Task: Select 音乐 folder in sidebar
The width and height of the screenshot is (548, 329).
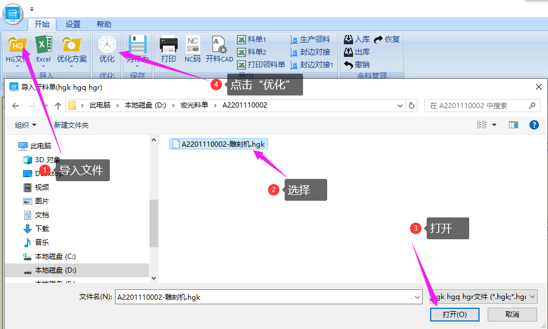Action: 36,242
